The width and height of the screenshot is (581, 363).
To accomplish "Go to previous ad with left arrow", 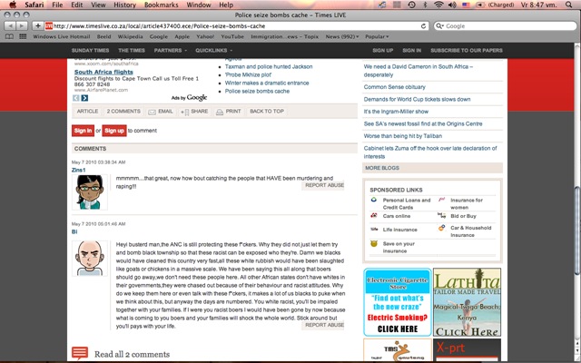I will (76, 98).
